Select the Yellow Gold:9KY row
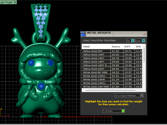This screenshot has height=125, width=167. [x=112, y=51]
